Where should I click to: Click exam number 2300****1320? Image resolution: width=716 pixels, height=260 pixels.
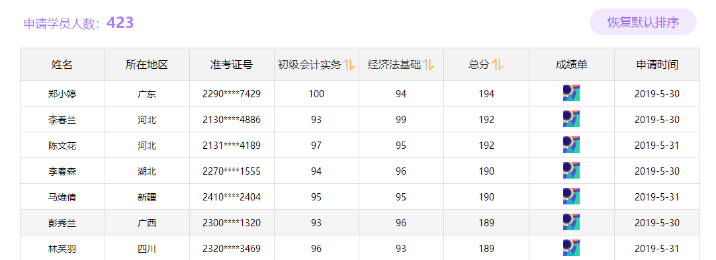[x=232, y=223]
